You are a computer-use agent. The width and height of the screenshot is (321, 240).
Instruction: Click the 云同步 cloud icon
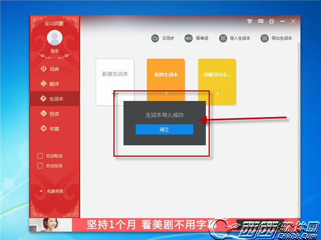pyautogui.click(x=155, y=38)
